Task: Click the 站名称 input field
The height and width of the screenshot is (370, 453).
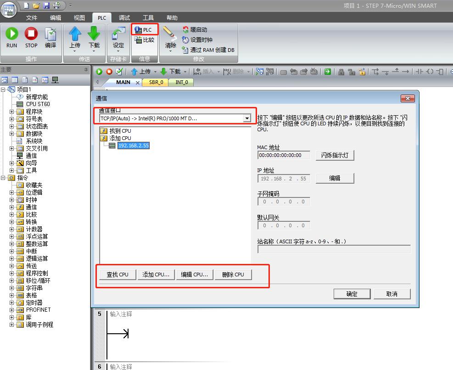Action: (x=334, y=249)
